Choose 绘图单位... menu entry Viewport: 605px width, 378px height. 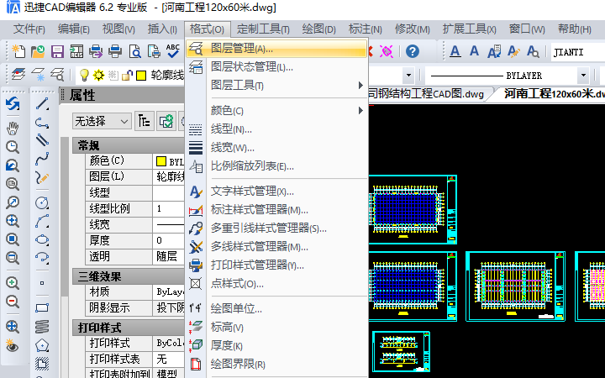[x=276, y=308]
